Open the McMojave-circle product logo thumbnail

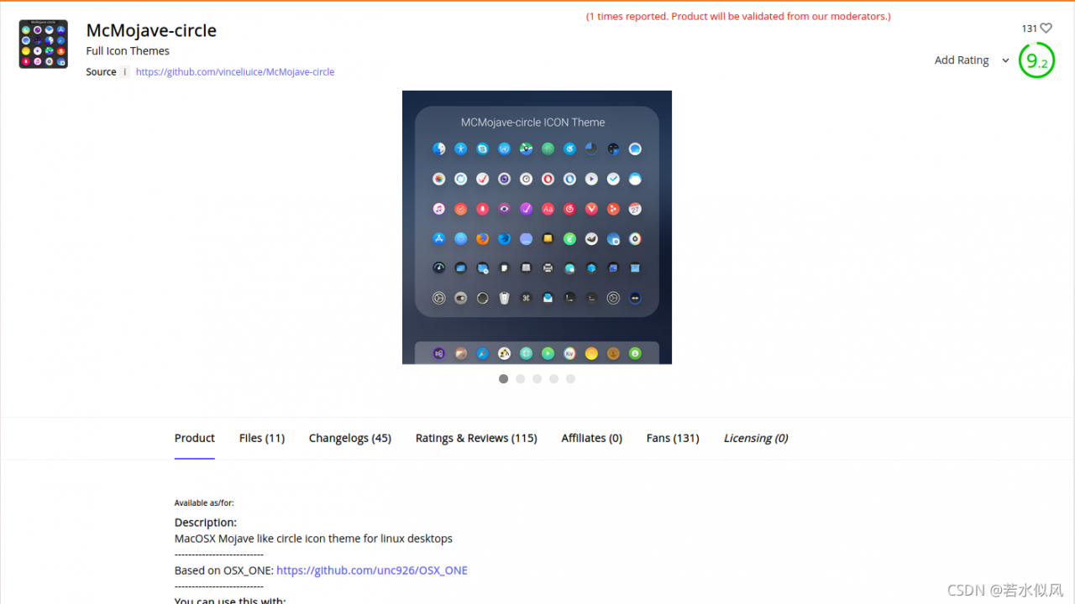click(44, 44)
